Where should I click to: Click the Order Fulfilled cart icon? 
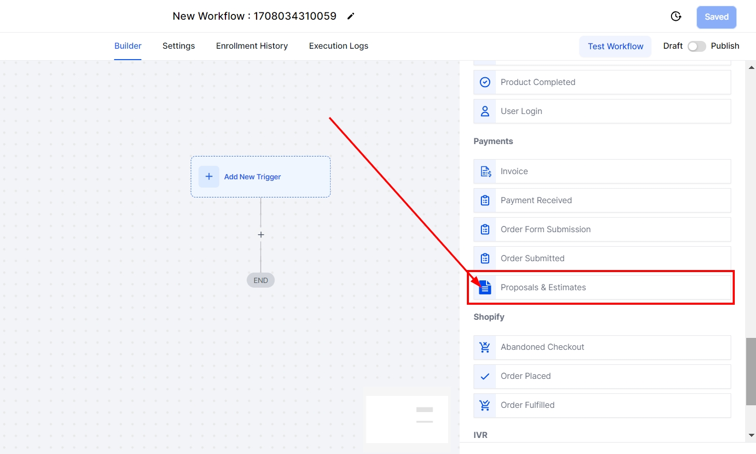485,405
